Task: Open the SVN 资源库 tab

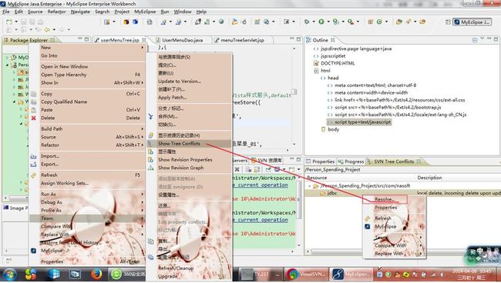Action: (267, 160)
